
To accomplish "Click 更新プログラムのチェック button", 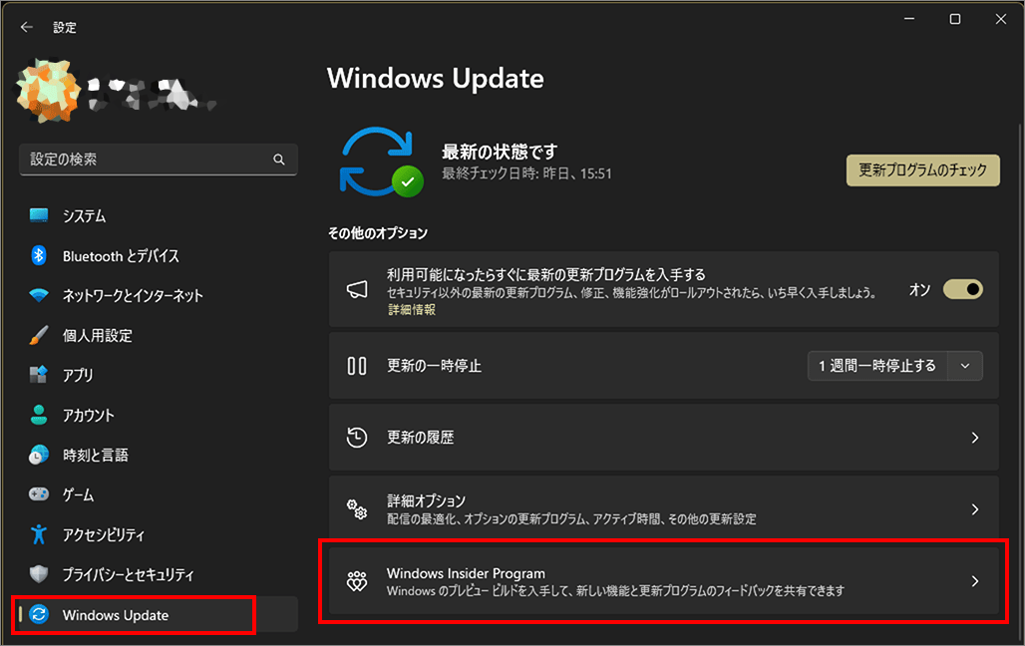I will pyautogui.click(x=922, y=170).
